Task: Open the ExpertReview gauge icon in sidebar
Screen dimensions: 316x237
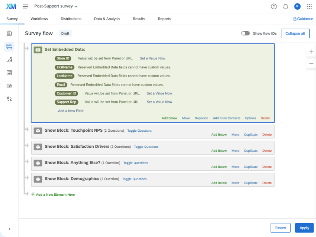Action: point(9,86)
